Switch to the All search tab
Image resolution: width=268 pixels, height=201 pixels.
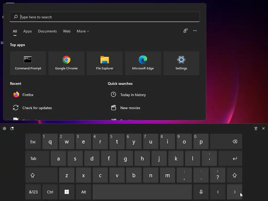15,31
